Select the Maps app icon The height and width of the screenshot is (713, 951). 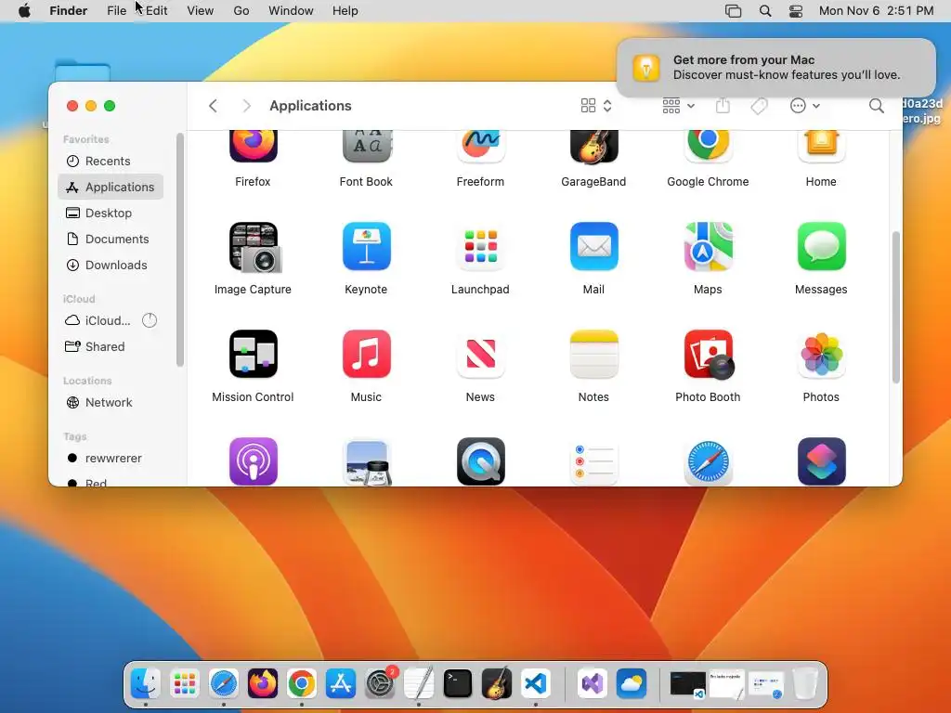708,246
